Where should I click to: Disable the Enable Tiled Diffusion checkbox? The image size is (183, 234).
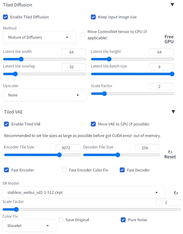[x=5, y=17]
